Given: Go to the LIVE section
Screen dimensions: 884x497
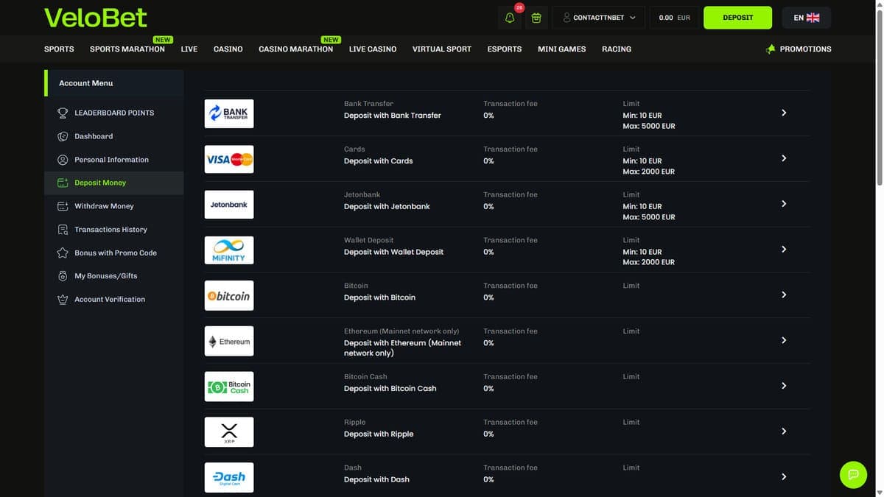Looking at the screenshot, I should [189, 49].
